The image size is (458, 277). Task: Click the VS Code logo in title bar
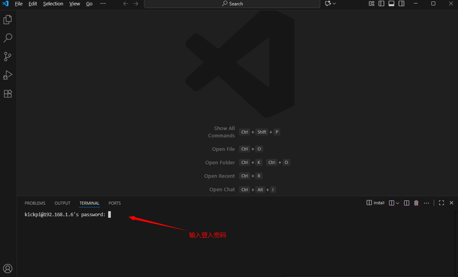5,3
